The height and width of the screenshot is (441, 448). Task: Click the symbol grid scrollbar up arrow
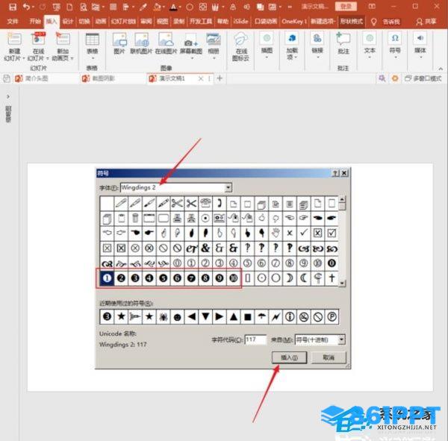point(342,199)
